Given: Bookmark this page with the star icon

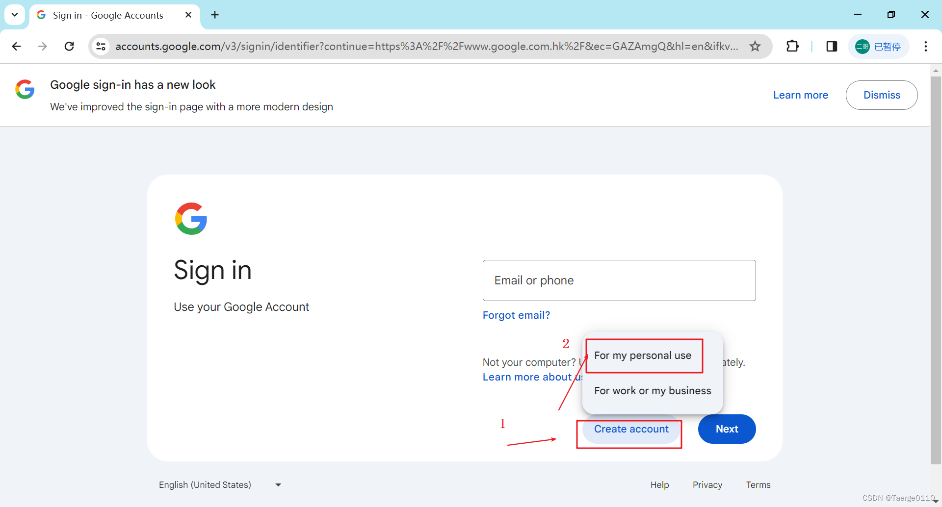Looking at the screenshot, I should tap(755, 46).
